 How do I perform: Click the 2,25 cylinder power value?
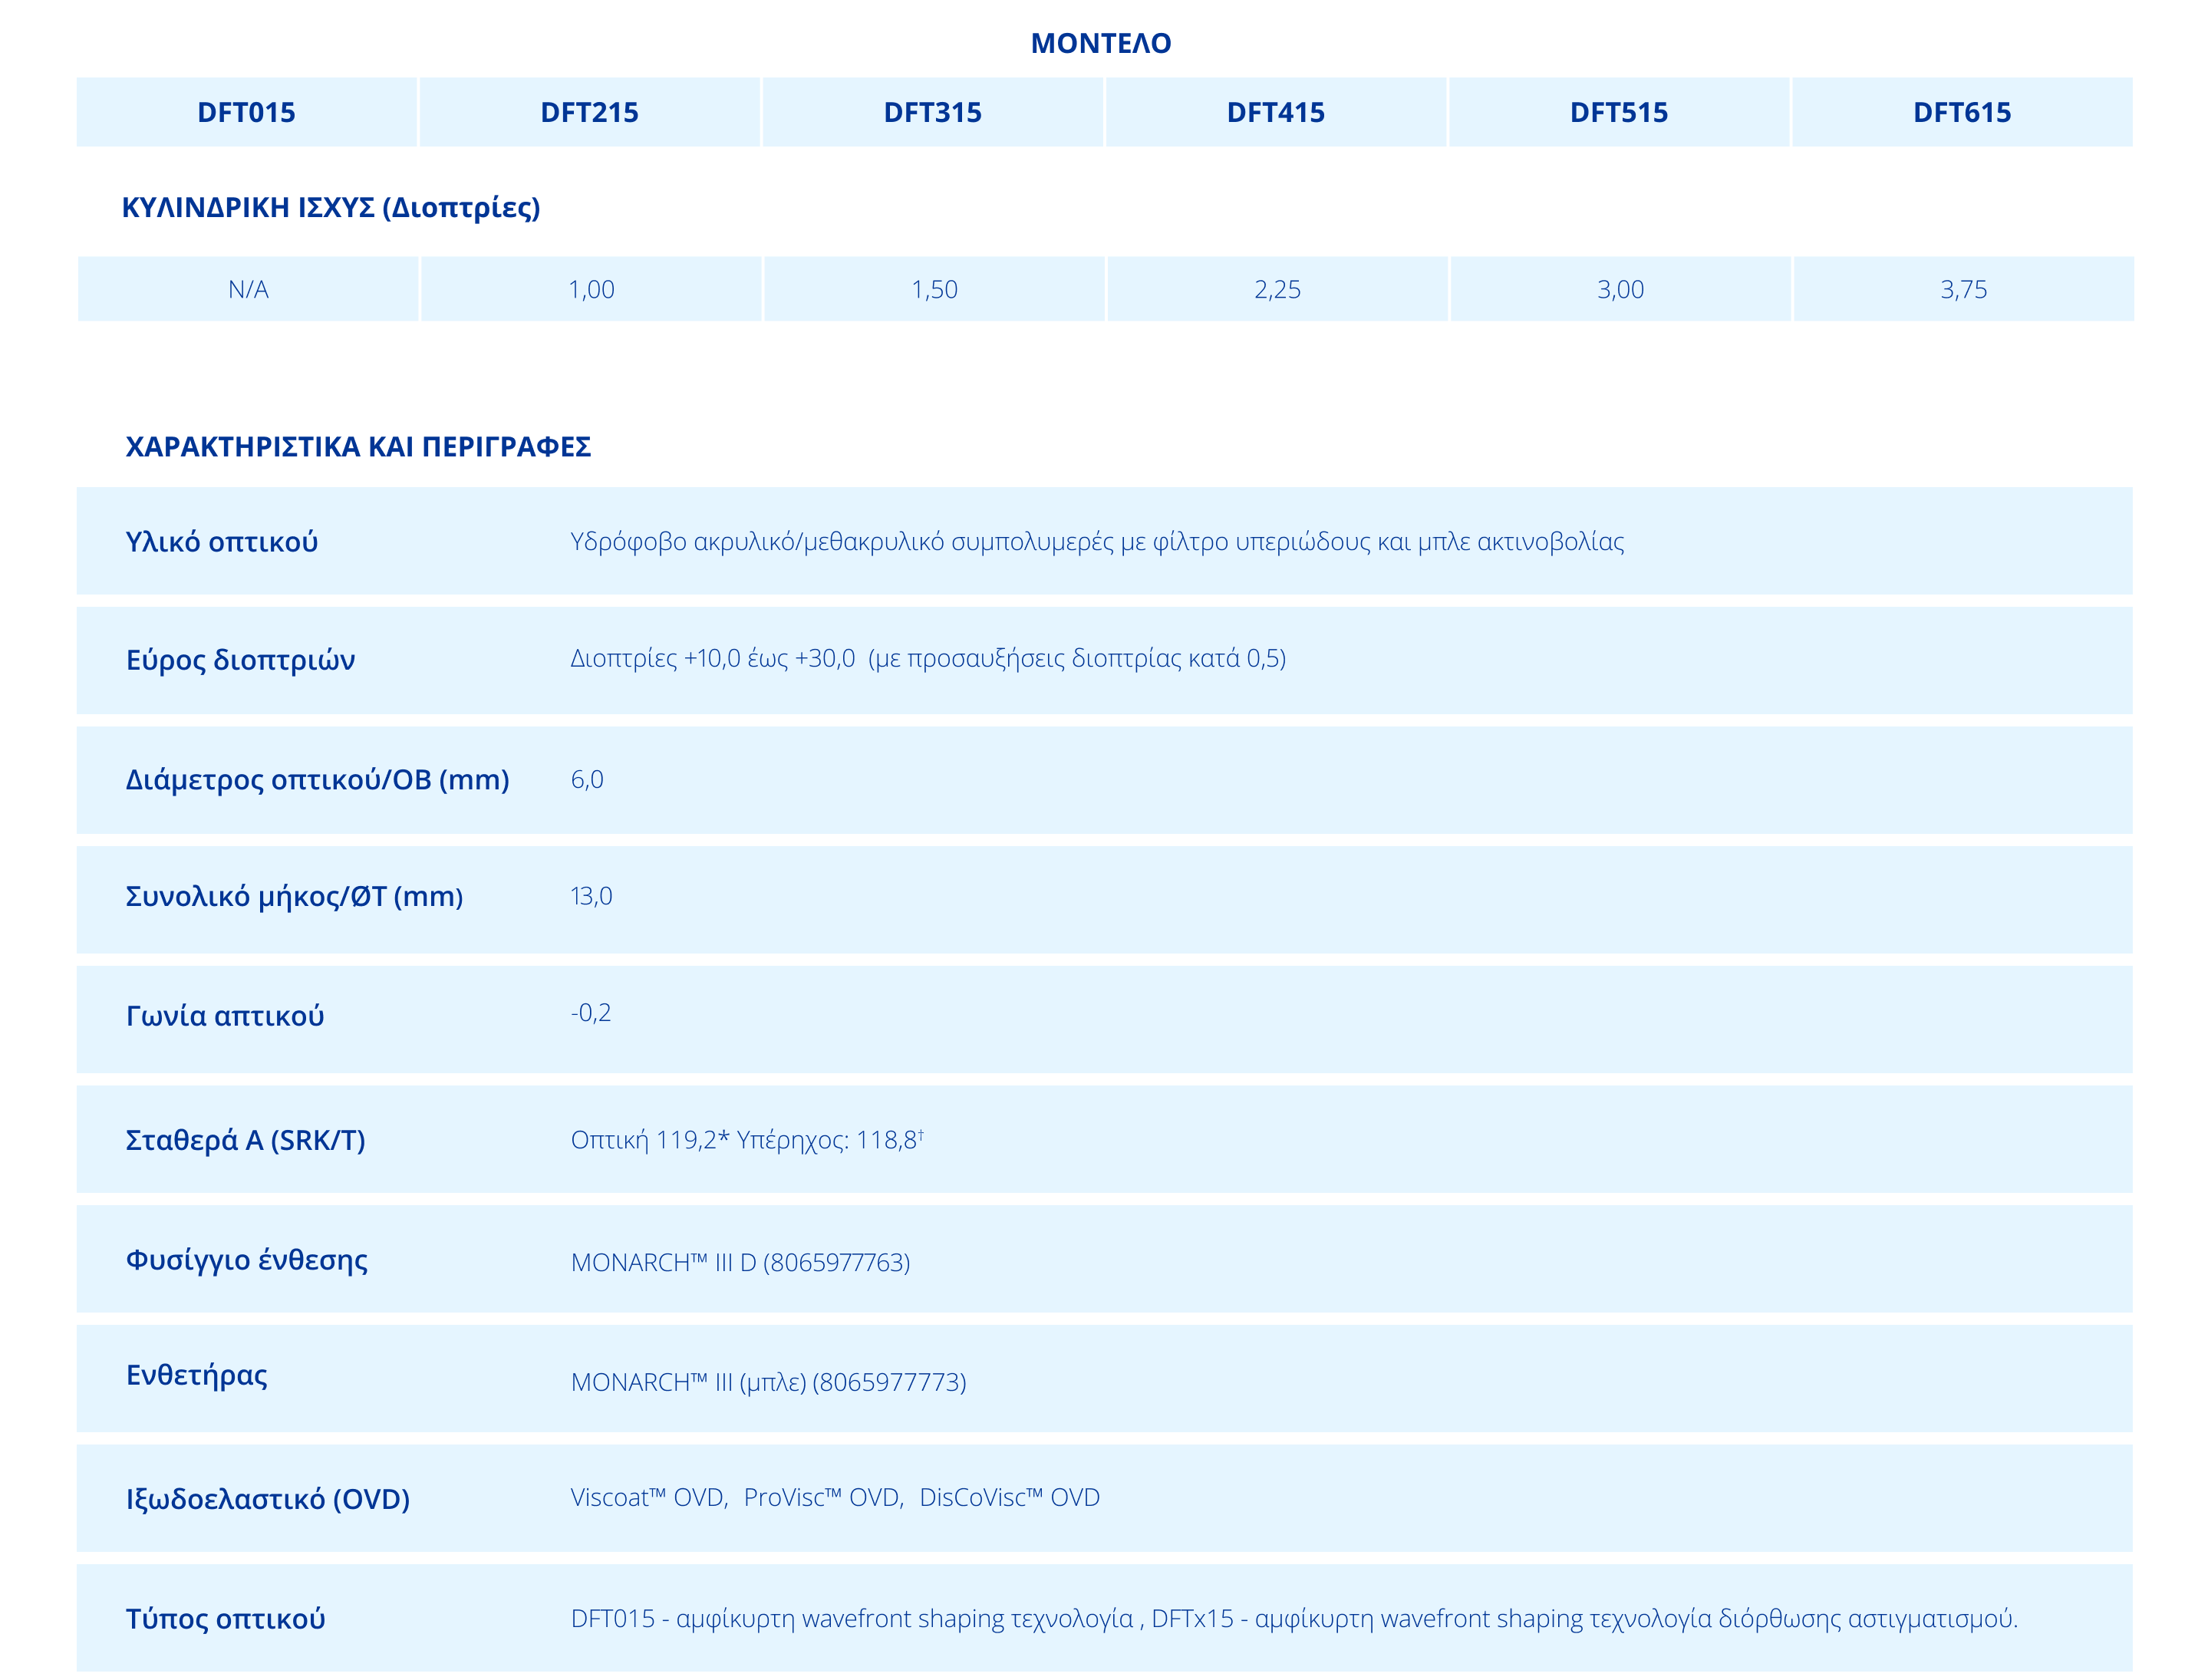(1277, 289)
